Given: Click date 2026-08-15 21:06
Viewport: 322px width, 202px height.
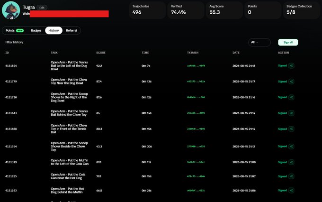Looking at the screenshot, I should click(x=244, y=191).
